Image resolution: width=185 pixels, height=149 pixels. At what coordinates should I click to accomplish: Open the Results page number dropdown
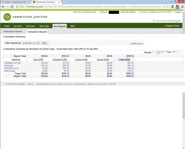(x=158, y=52)
